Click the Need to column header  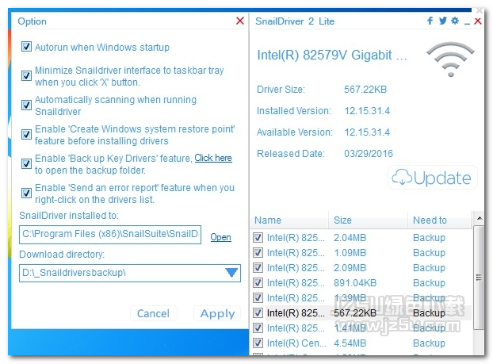coord(440,220)
